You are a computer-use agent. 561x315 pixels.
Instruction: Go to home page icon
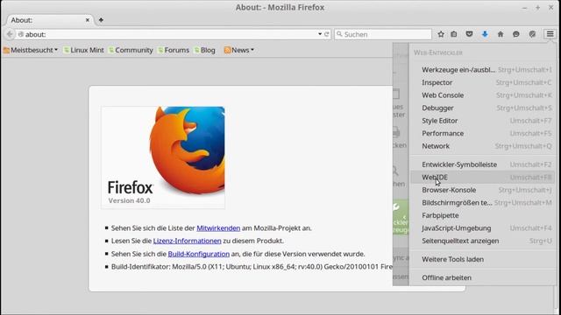[501, 34]
